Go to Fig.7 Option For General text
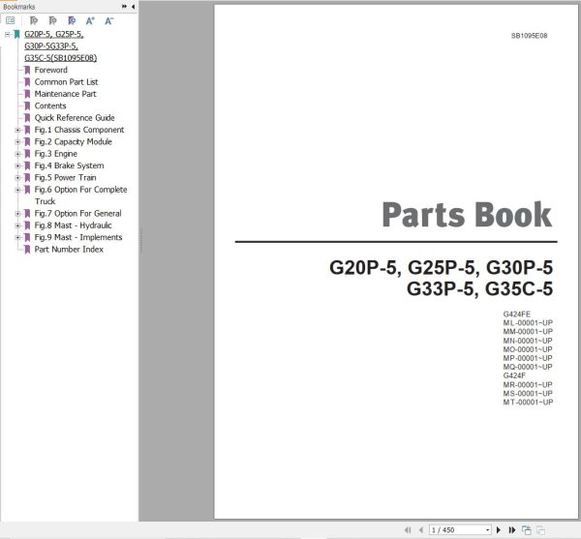 [77, 214]
